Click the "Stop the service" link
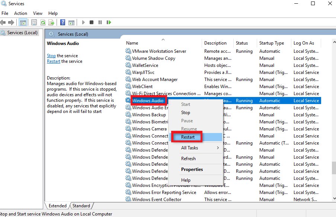336x217 pixels. click(51, 55)
